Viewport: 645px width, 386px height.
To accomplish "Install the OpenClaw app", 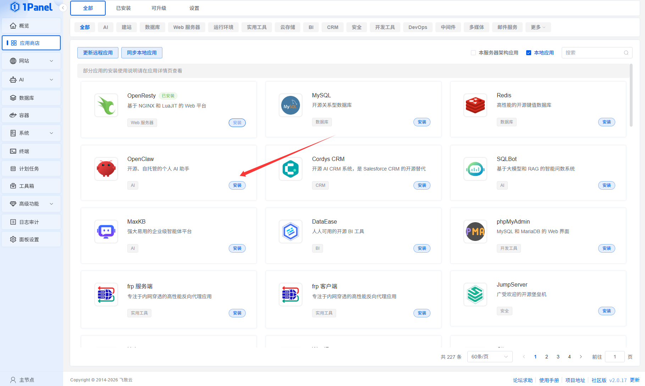I will click(237, 185).
